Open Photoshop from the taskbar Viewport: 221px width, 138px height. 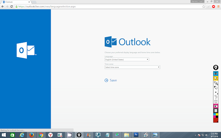[x=136, y=135]
